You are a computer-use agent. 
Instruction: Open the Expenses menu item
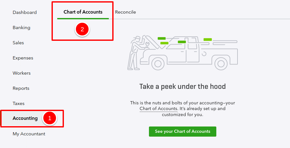point(23,58)
